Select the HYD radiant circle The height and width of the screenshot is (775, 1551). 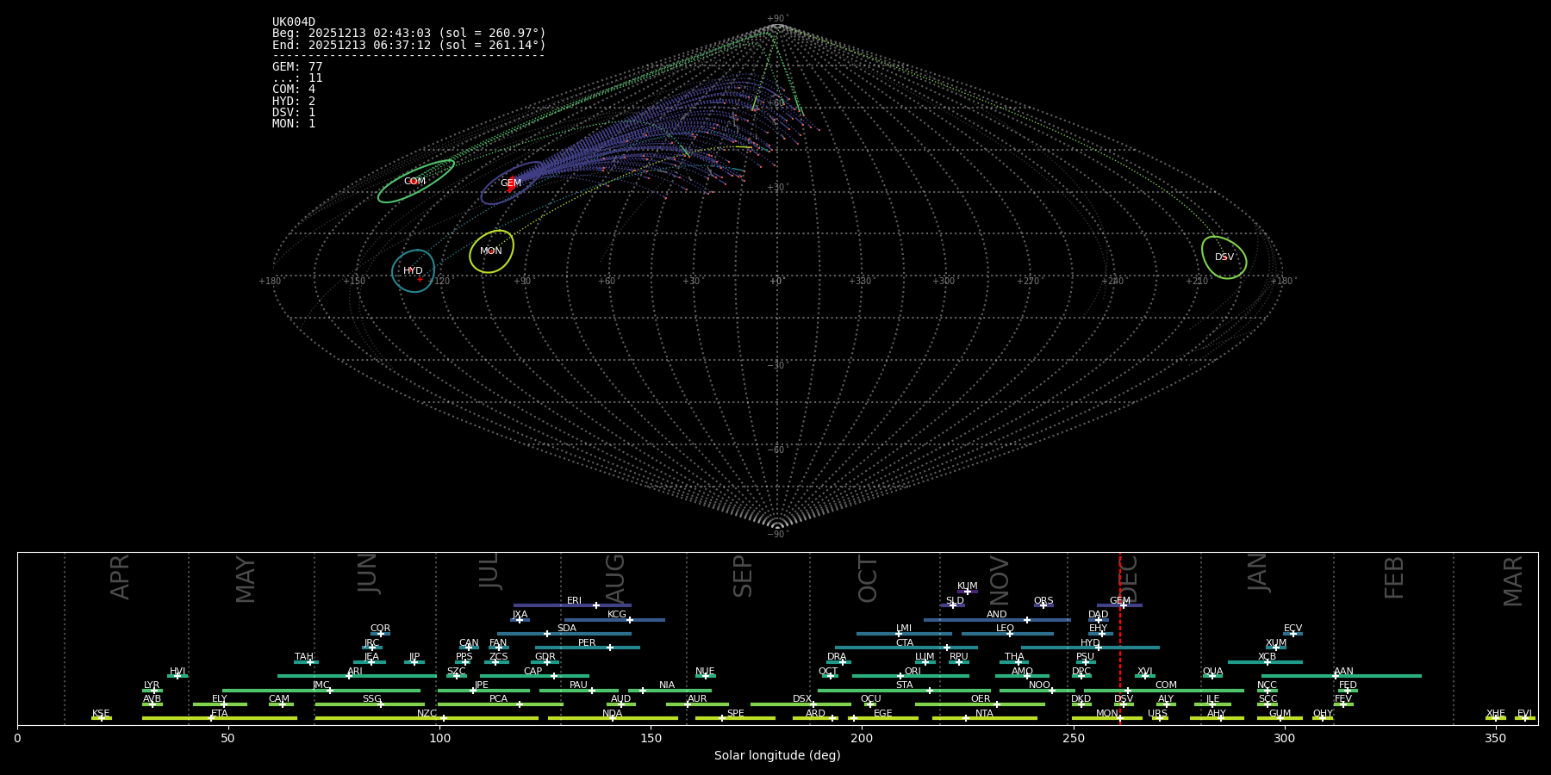(x=413, y=271)
